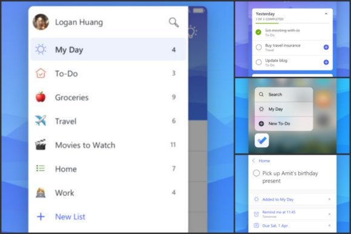This screenshot has width=351, height=234.
Task: Open search with the magnifying glass icon
Action: [174, 22]
